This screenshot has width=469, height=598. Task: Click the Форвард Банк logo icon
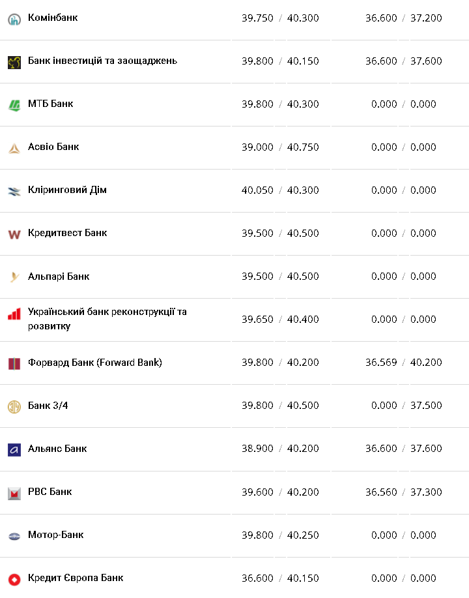tap(14, 363)
